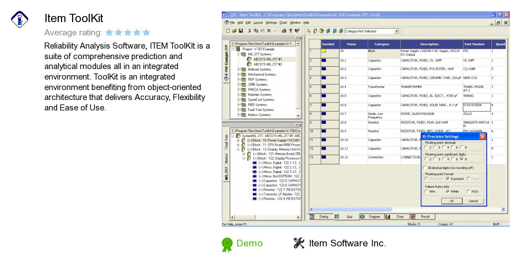Uncheck 8 under Floating point significant digits

click(462, 159)
